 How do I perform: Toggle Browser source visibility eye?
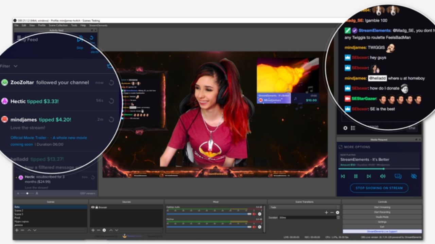tap(93, 207)
